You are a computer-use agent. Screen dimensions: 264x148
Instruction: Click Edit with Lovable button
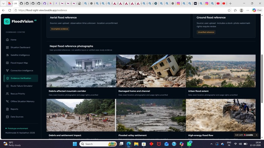coord(244,135)
